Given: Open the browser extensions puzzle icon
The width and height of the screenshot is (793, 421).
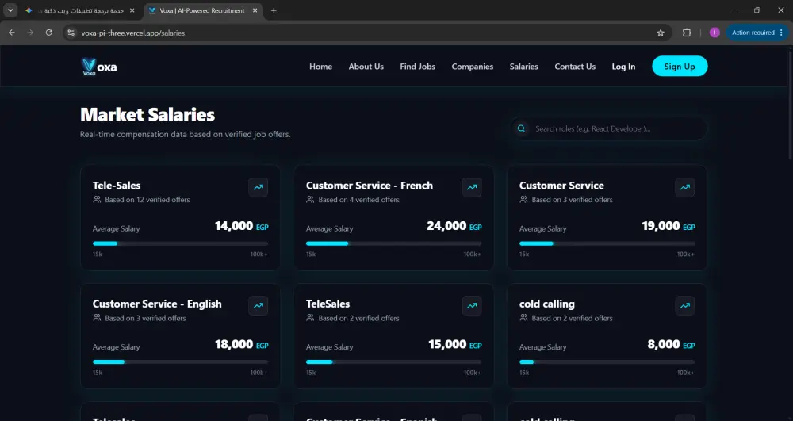Looking at the screenshot, I should [687, 33].
